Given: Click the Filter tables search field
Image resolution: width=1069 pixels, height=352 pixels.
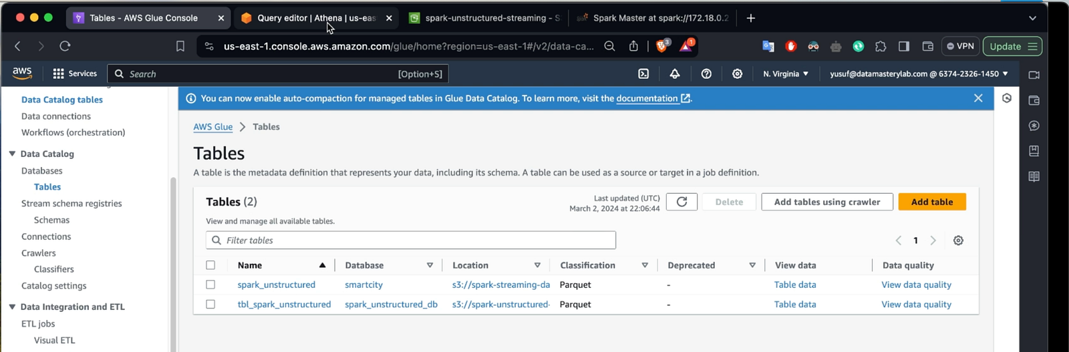Looking at the screenshot, I should [x=411, y=240].
